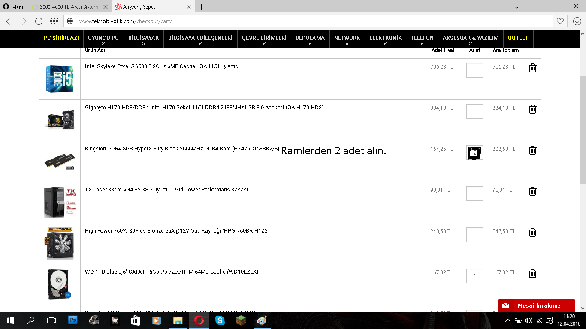Expand the OYUNCU PC menu
586x329 pixels.
(103, 39)
